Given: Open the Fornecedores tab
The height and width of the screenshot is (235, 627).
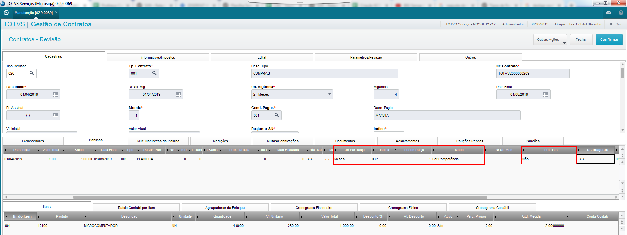Looking at the screenshot, I should click(33, 141).
